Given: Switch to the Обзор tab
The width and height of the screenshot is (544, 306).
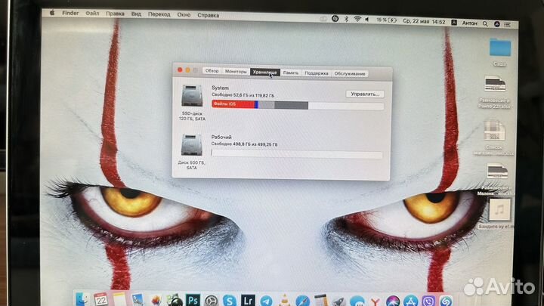Looking at the screenshot, I should [x=212, y=71].
